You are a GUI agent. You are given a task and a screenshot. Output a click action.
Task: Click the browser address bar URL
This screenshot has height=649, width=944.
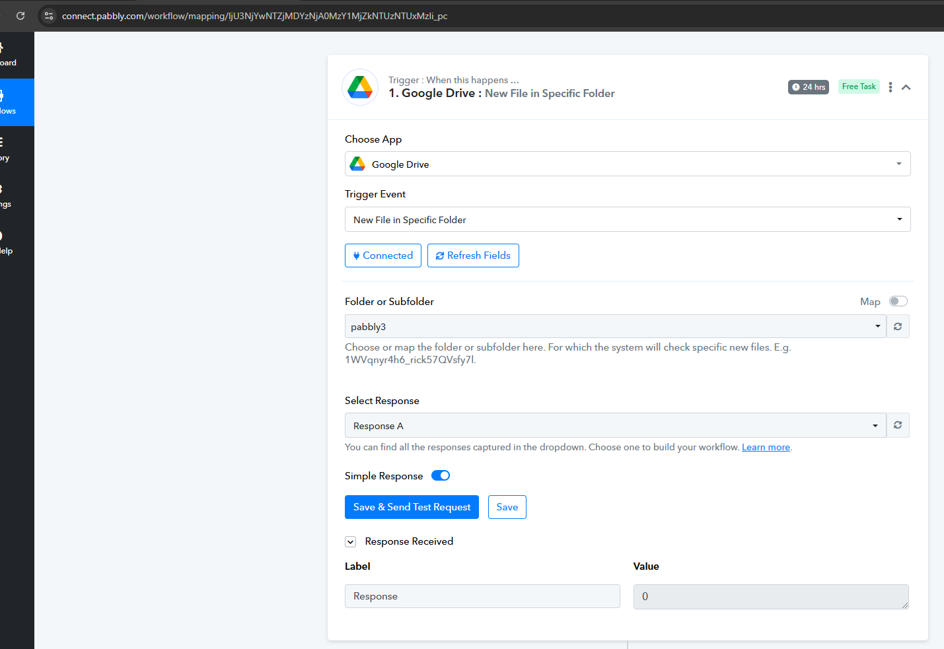pos(254,16)
